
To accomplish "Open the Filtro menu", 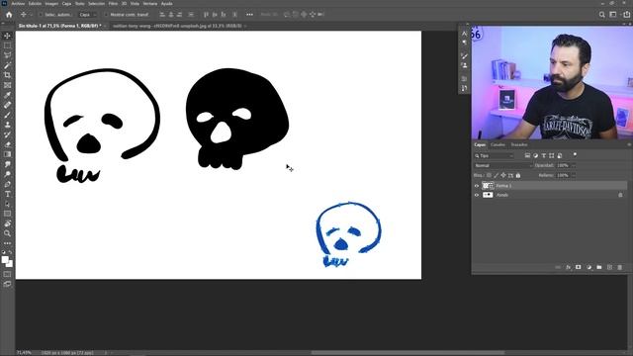I will [x=113, y=4].
